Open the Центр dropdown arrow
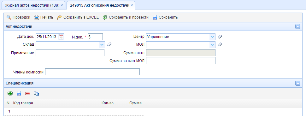Screen dimensions: 306x116 point(212,37)
